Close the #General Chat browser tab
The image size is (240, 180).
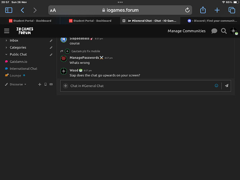click(x=124, y=21)
